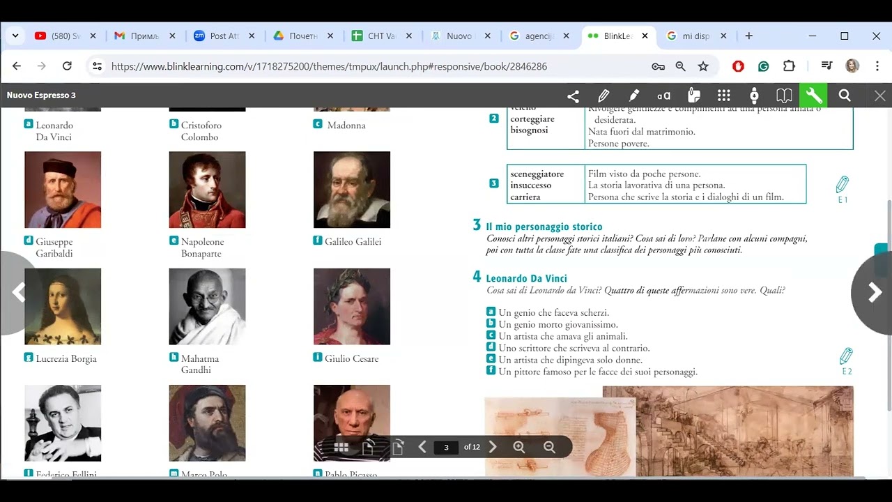Close the BlinkLearning tab
This screenshot has width=892, height=502.
pyautogui.click(x=645, y=36)
